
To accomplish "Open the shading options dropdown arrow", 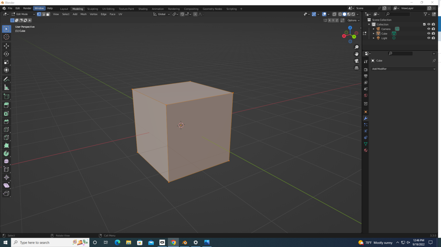I will 358,14.
